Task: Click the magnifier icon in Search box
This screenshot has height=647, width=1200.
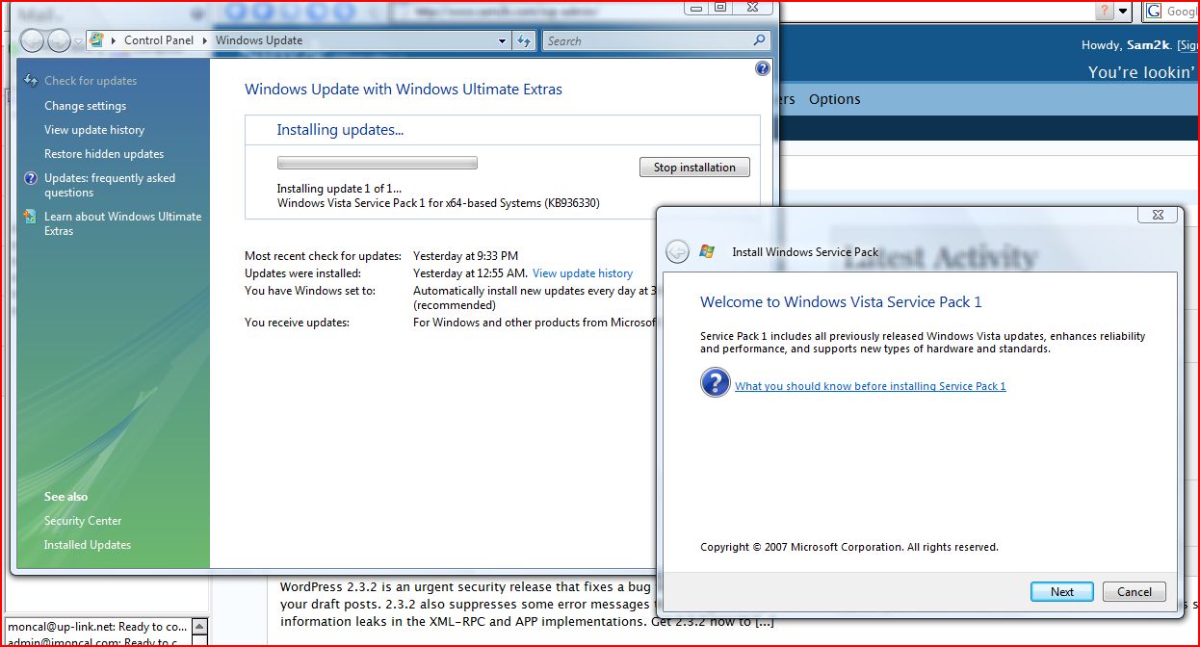Action: tap(759, 40)
